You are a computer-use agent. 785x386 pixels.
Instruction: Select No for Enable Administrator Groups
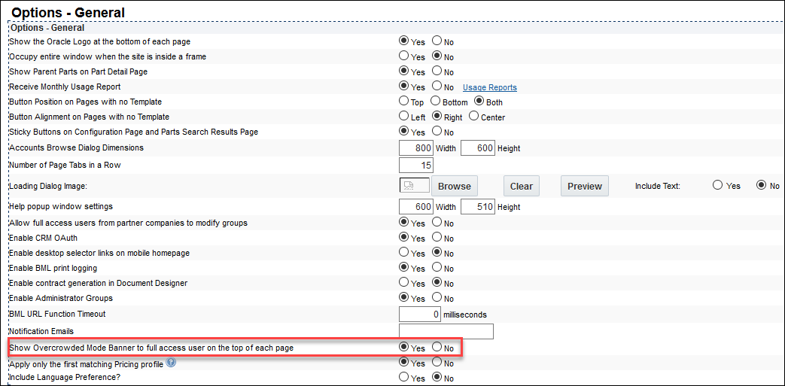(x=437, y=297)
